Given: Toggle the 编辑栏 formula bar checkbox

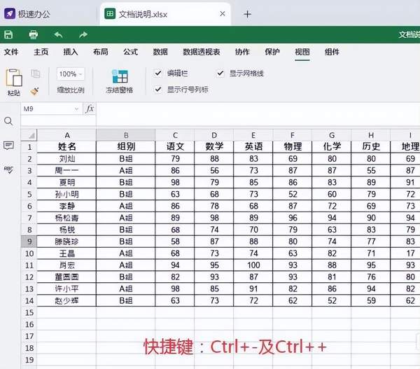Looking at the screenshot, I should click(158, 73).
